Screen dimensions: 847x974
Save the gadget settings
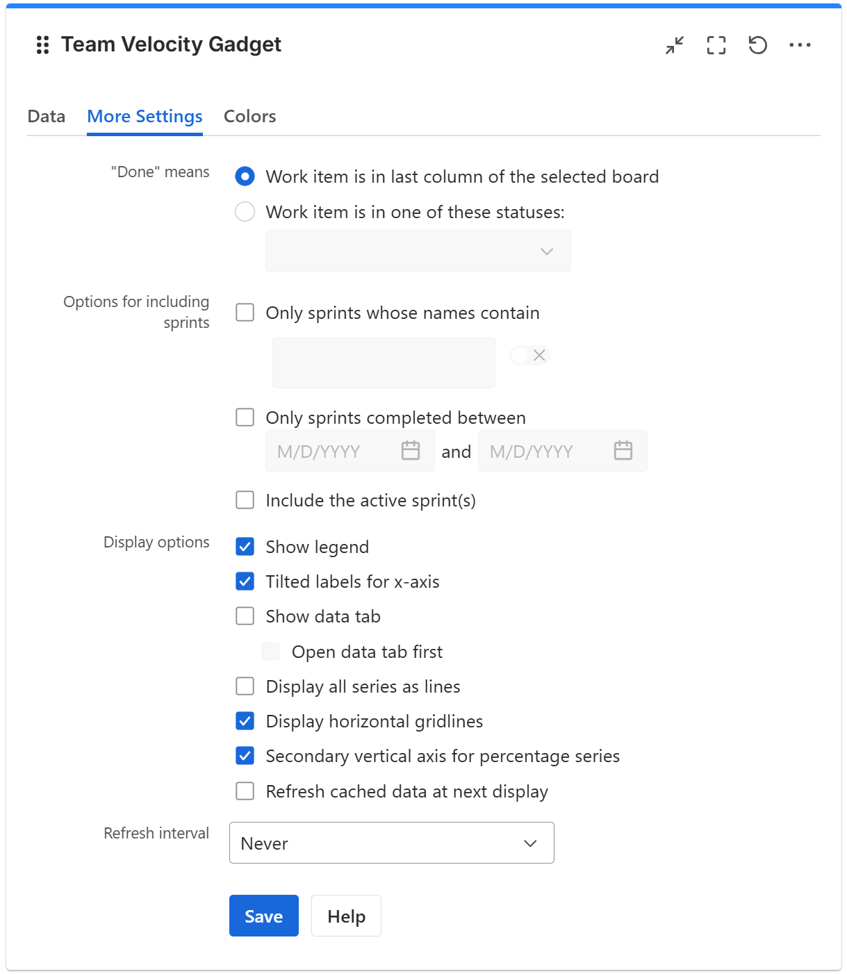click(263, 916)
